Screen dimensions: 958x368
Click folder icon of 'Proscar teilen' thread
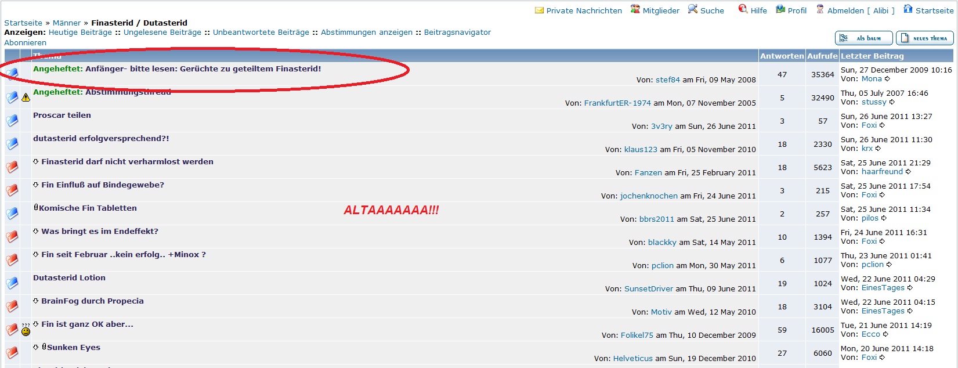click(x=12, y=121)
